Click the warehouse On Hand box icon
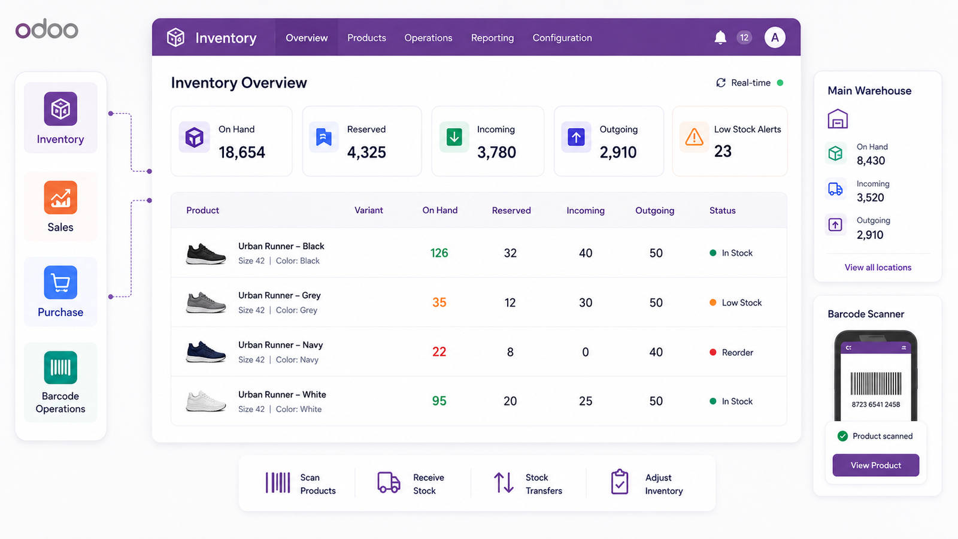The width and height of the screenshot is (958, 539). click(x=835, y=153)
